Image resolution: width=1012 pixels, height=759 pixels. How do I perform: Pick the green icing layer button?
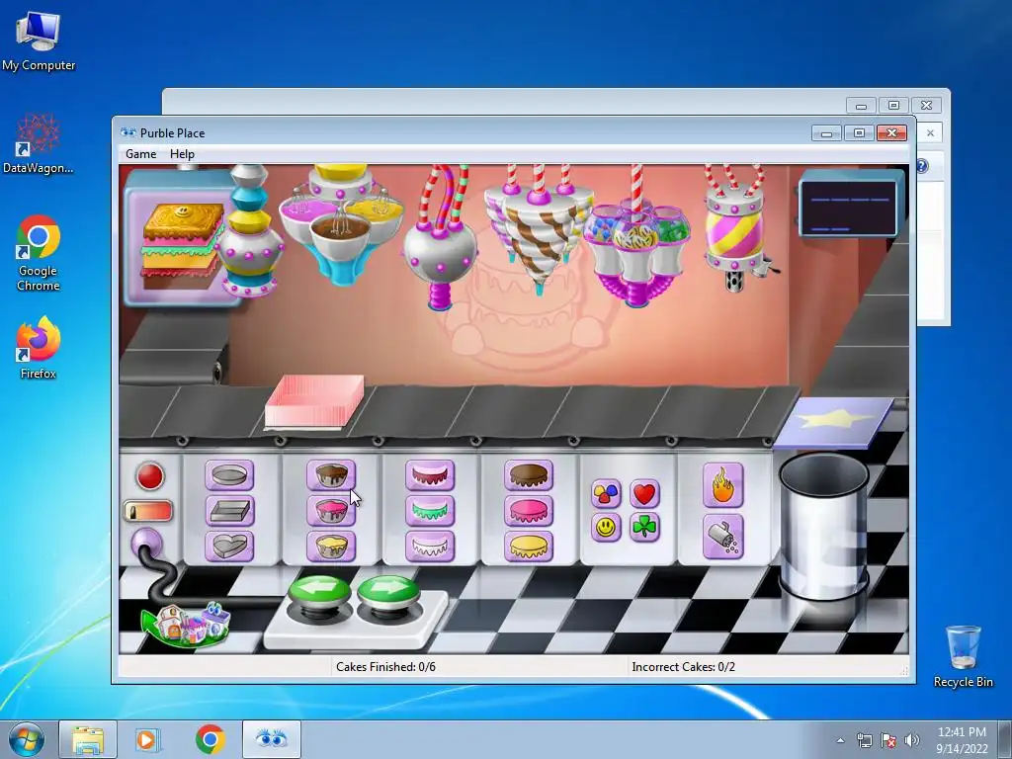430,511
